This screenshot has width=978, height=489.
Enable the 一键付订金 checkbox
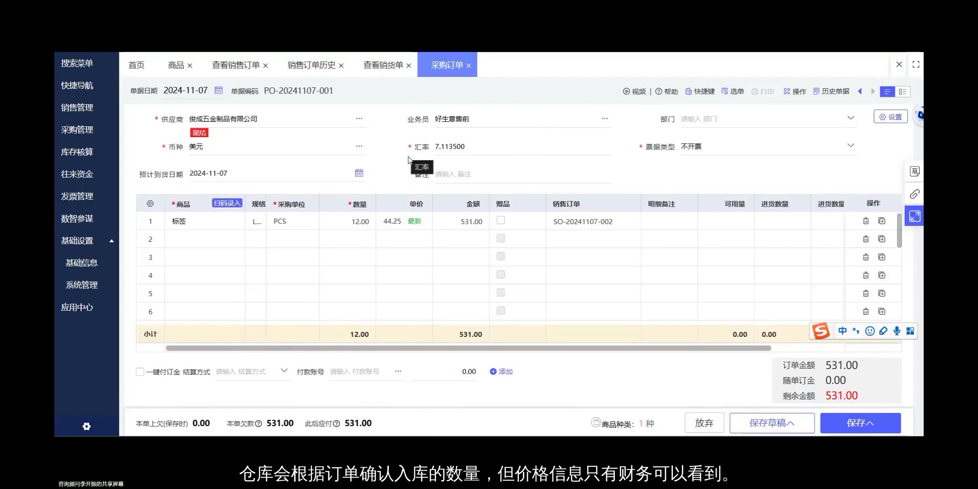(x=140, y=371)
